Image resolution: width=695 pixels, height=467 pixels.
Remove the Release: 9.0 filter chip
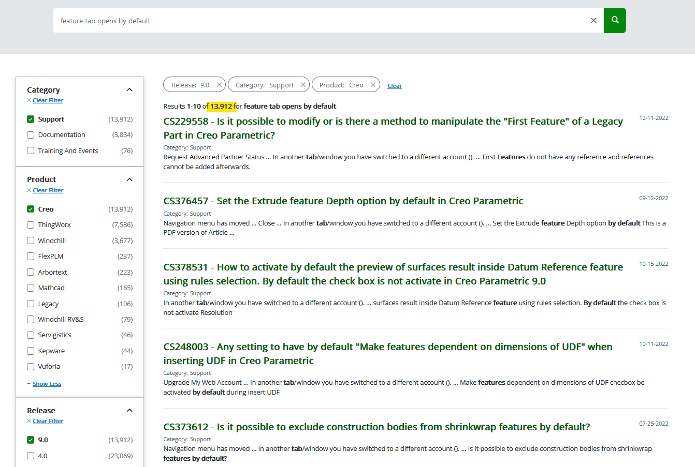point(219,84)
